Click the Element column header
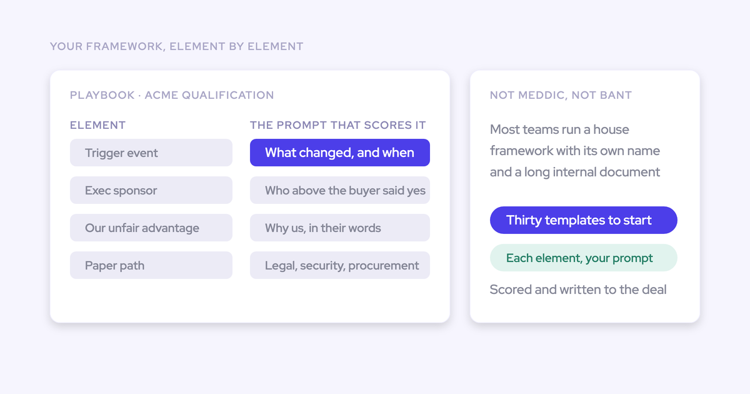 coord(97,125)
